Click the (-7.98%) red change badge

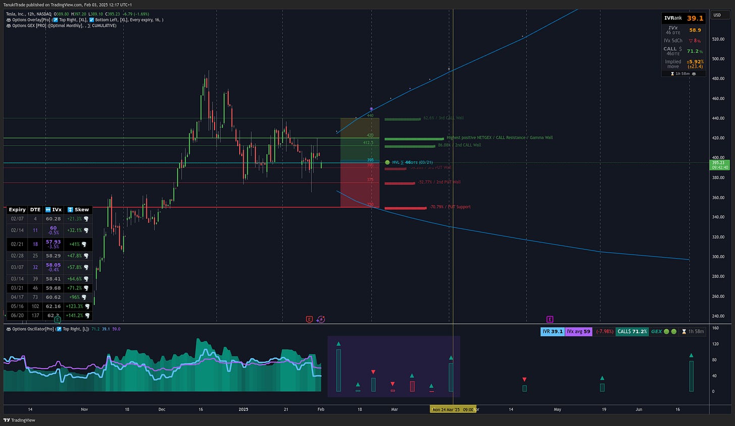pos(604,331)
